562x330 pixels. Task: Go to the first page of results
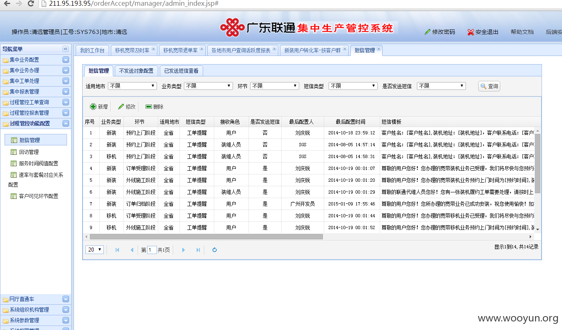117,250
